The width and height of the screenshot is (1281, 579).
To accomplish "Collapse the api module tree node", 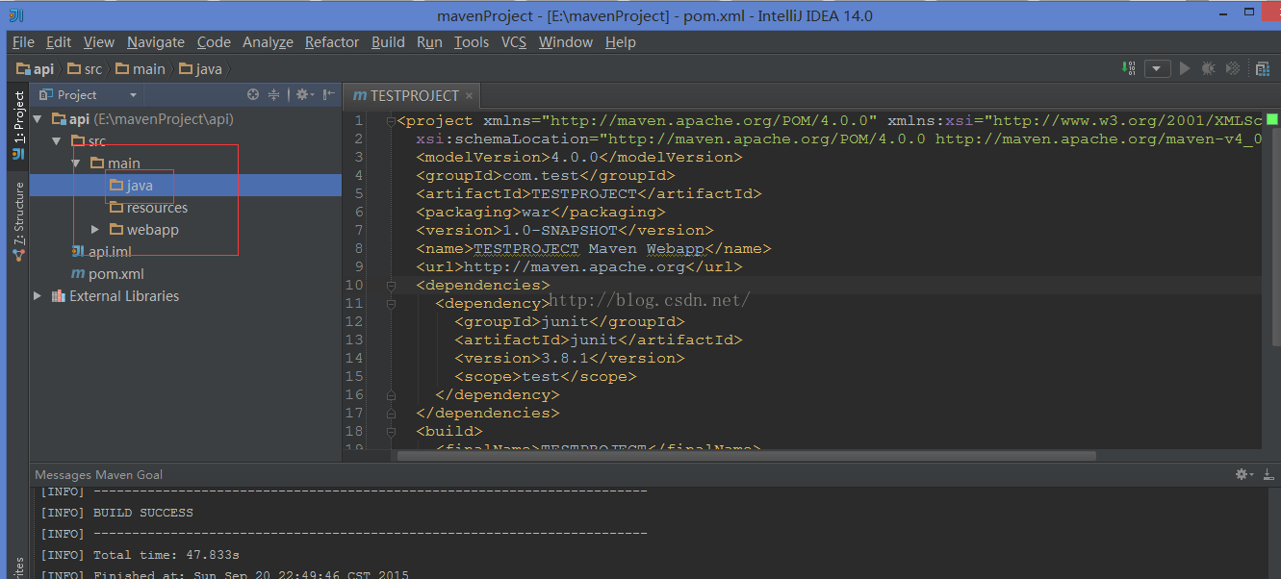I will 38,119.
